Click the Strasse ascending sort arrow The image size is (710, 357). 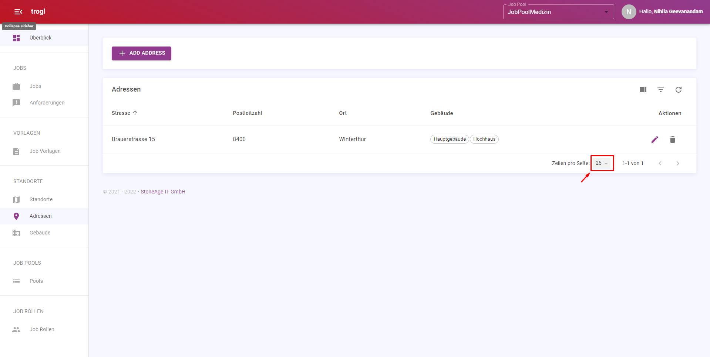[x=135, y=113]
